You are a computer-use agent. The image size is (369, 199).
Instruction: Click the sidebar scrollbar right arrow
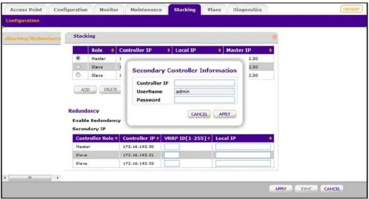click(58, 178)
